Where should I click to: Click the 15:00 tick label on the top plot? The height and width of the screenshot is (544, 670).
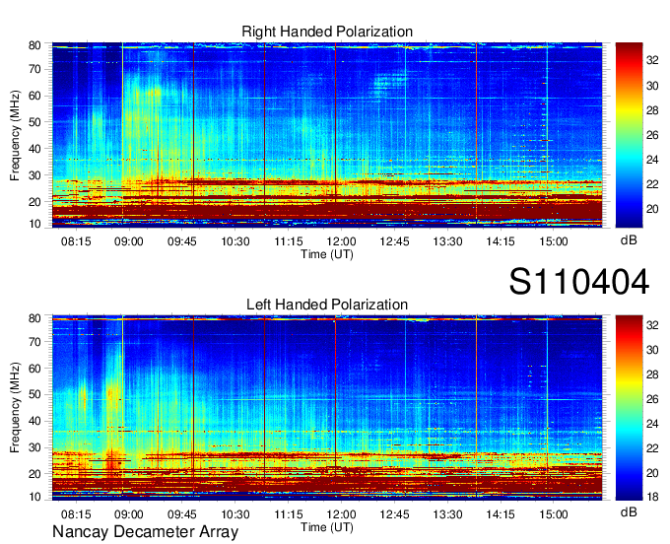click(x=554, y=241)
